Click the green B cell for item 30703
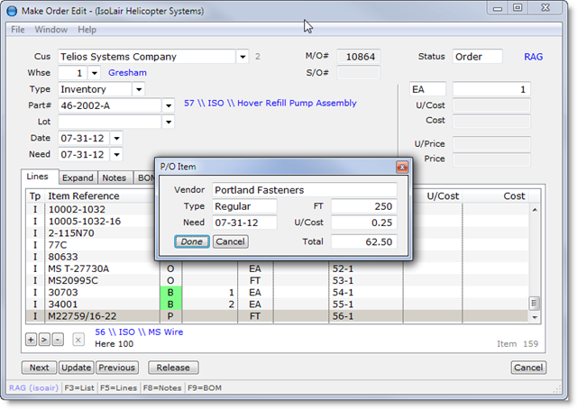Viewport: 577px width, 409px height. tap(170, 293)
